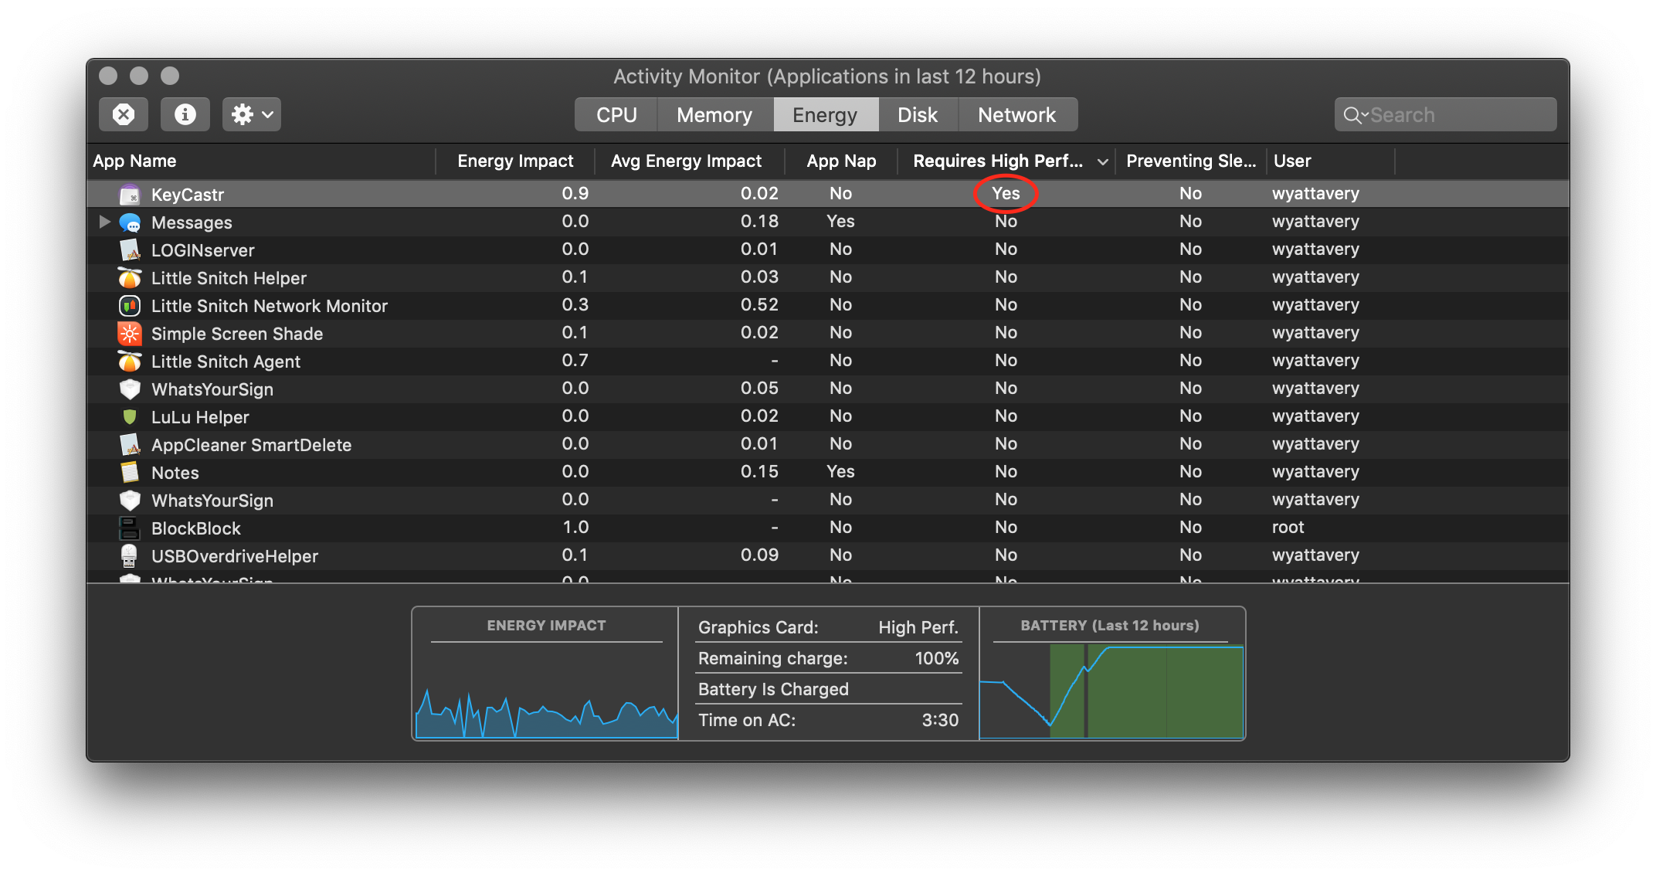Select Little Snitch Network Monitor name
Viewport: 1656px width, 876px height.
270,306
